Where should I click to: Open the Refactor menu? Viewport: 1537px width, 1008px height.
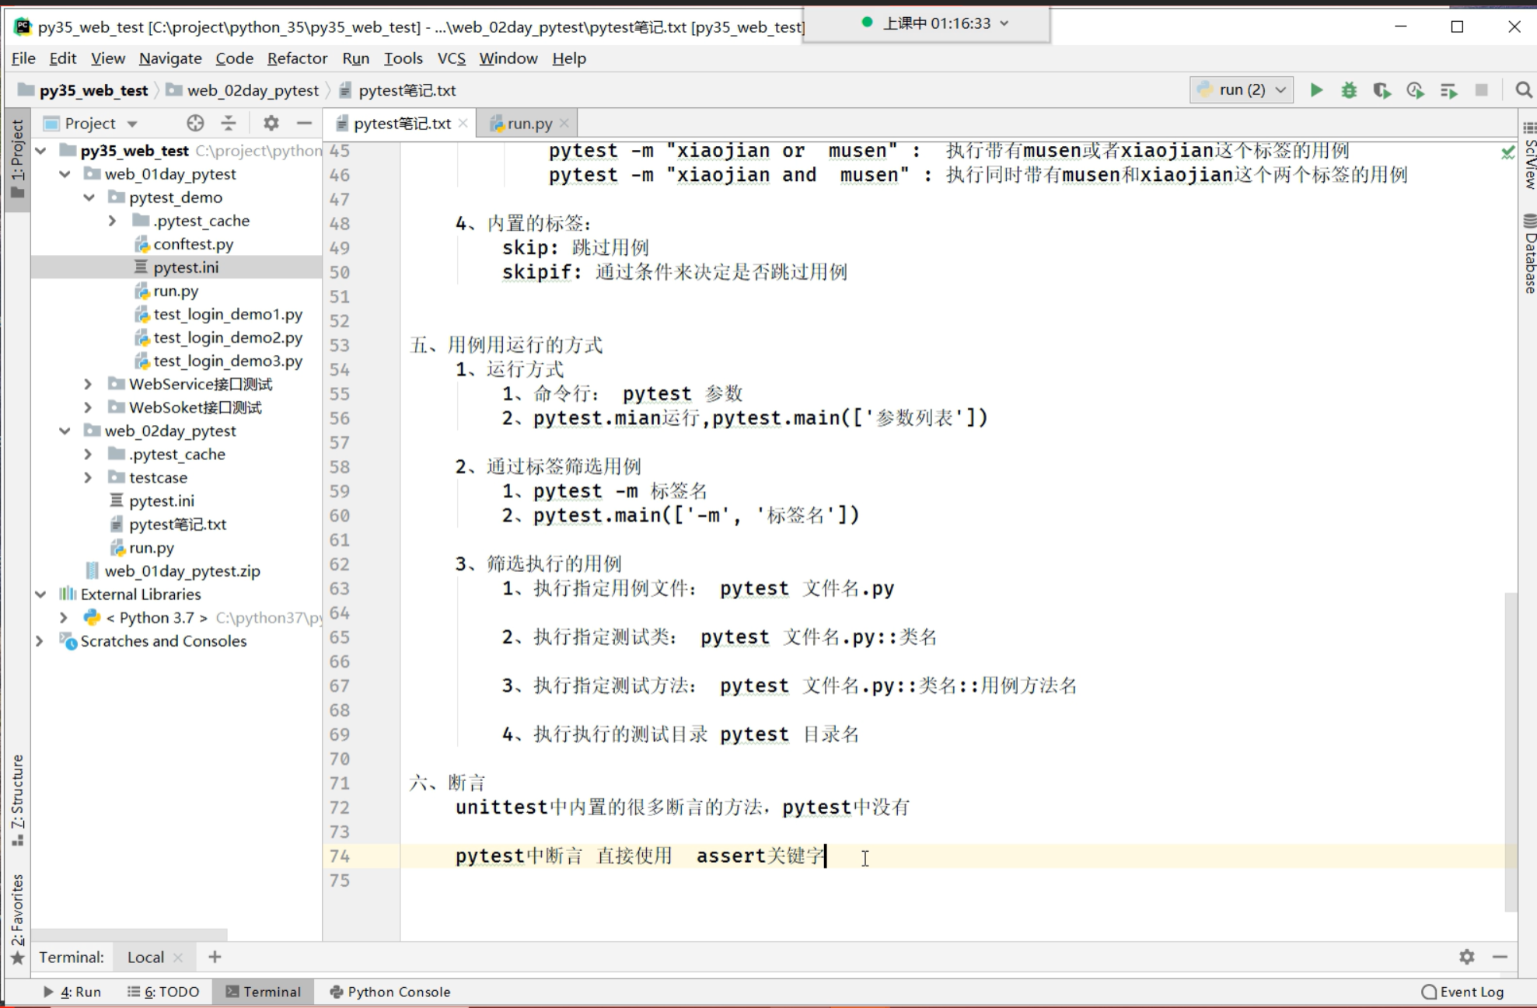297,58
